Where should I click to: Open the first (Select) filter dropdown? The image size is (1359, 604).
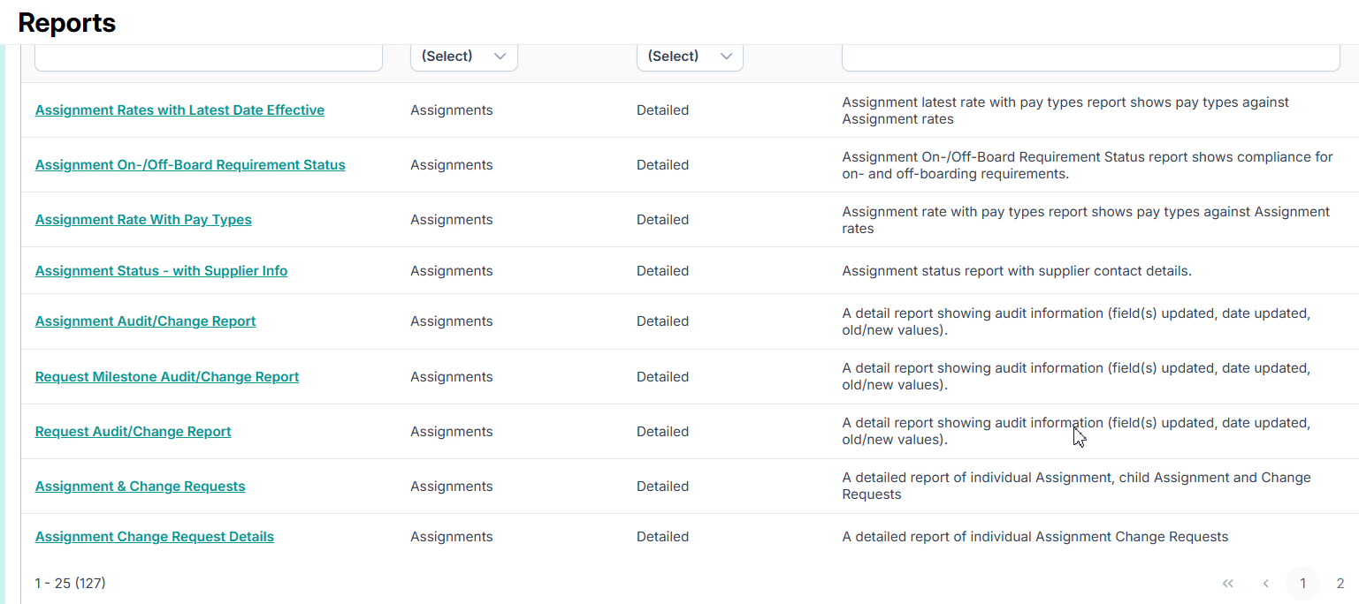click(x=463, y=55)
